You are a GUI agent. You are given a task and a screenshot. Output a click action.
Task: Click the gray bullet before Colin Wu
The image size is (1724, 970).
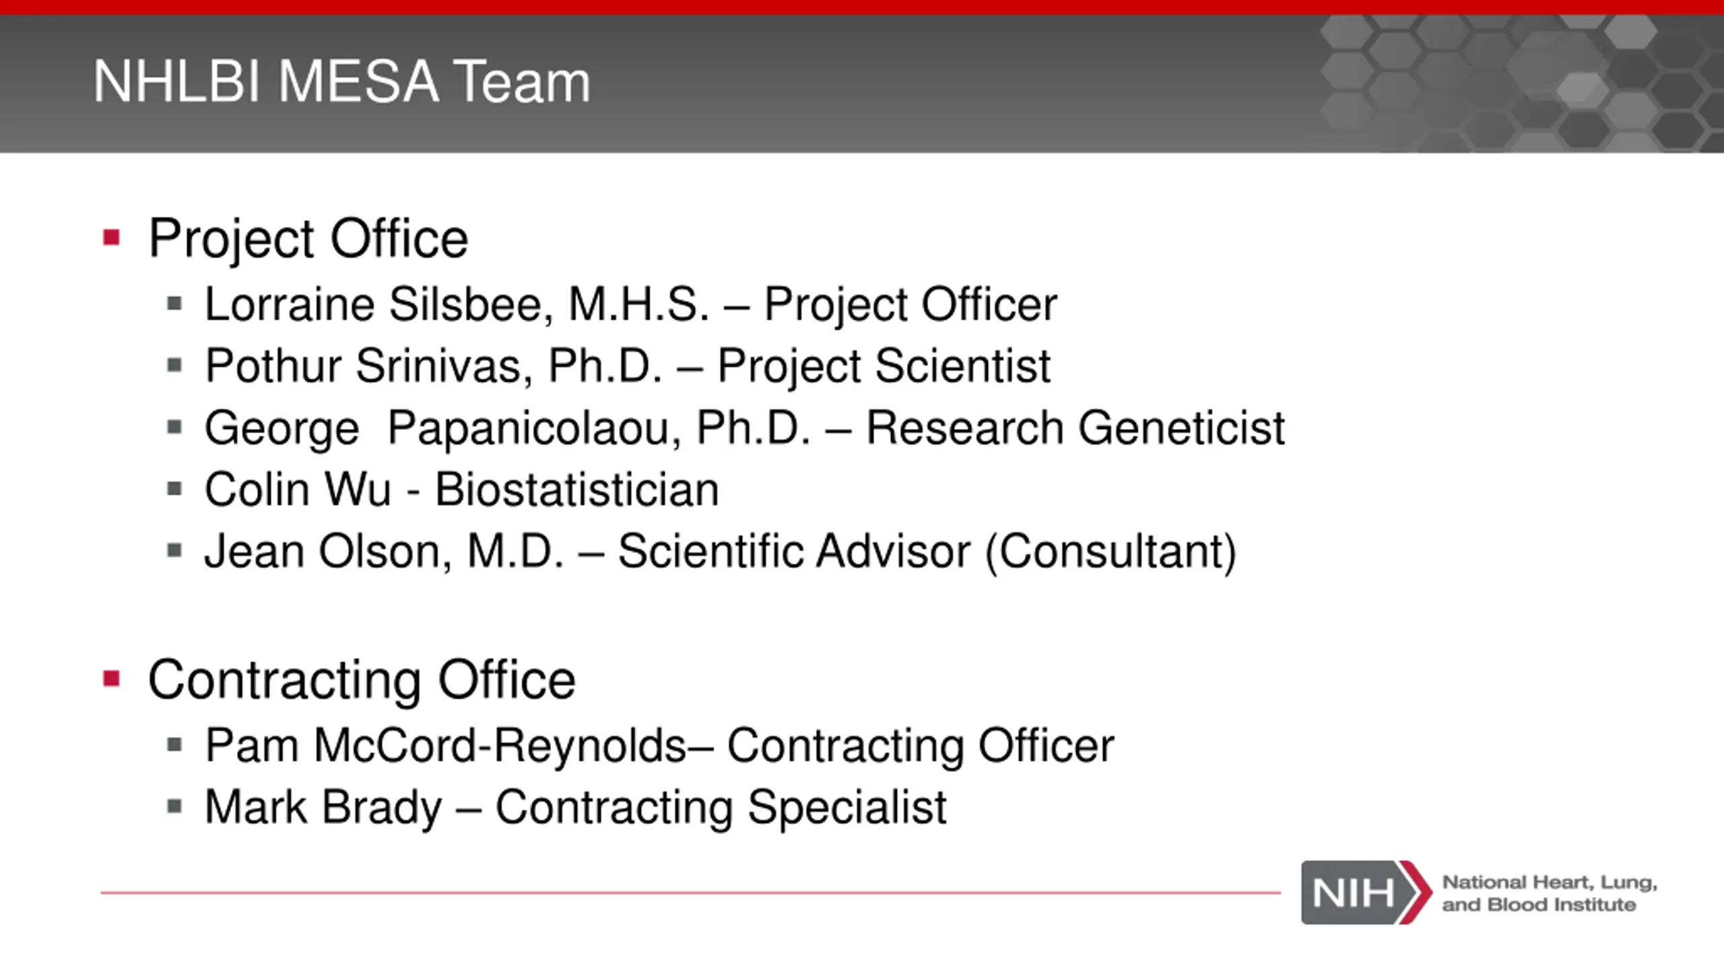[x=174, y=489]
